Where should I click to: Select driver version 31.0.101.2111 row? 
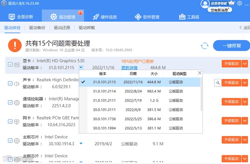pyautogui.click(x=140, y=100)
